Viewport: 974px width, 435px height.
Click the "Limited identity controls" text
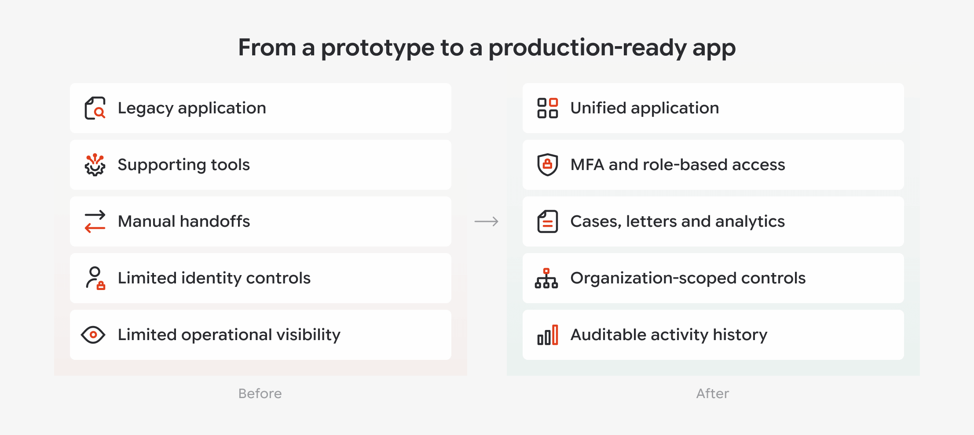[x=214, y=278]
